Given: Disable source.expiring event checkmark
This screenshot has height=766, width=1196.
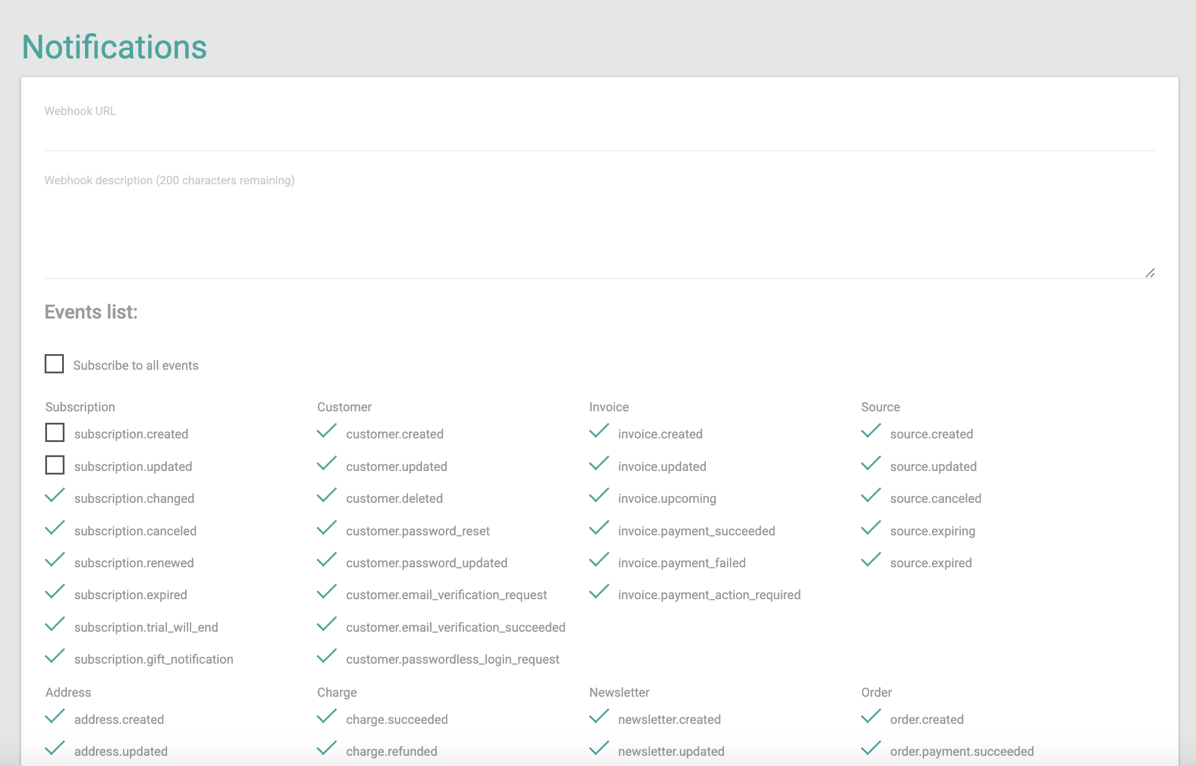Looking at the screenshot, I should point(871,529).
